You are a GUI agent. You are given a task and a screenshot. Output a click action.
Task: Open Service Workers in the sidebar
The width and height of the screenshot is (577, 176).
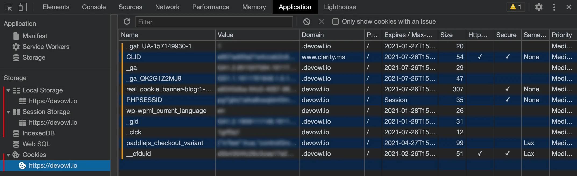pos(46,47)
